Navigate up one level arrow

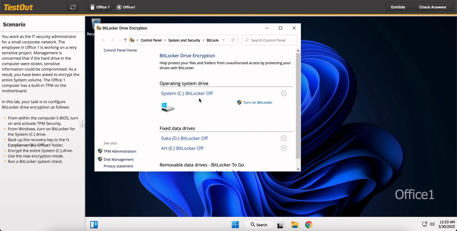pos(125,40)
